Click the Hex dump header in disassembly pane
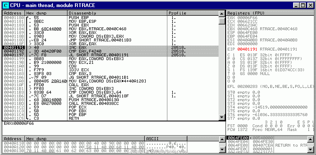Screen dimensions: 316x155 [46, 13]
